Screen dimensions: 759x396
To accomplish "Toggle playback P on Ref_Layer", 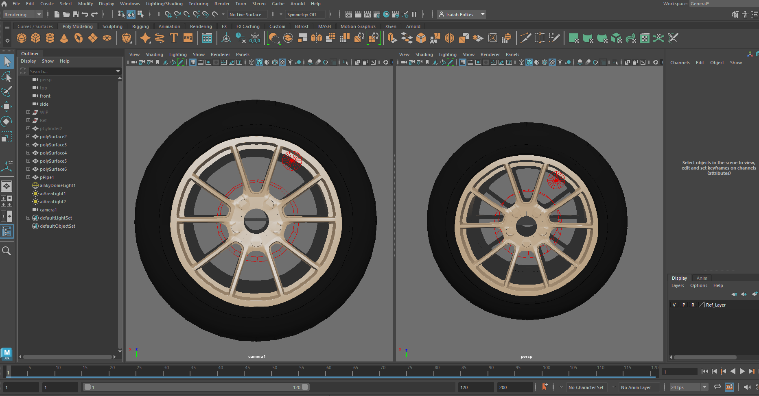I will point(684,305).
